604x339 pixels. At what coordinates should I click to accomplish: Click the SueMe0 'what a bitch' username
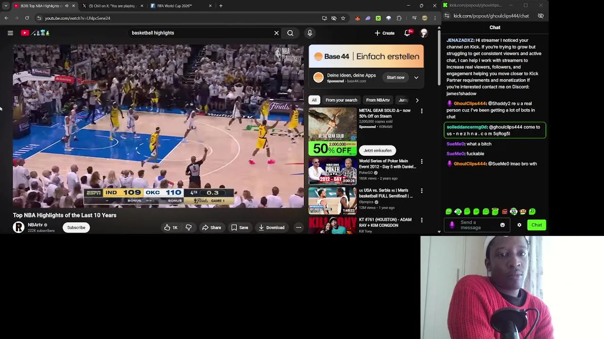click(455, 144)
